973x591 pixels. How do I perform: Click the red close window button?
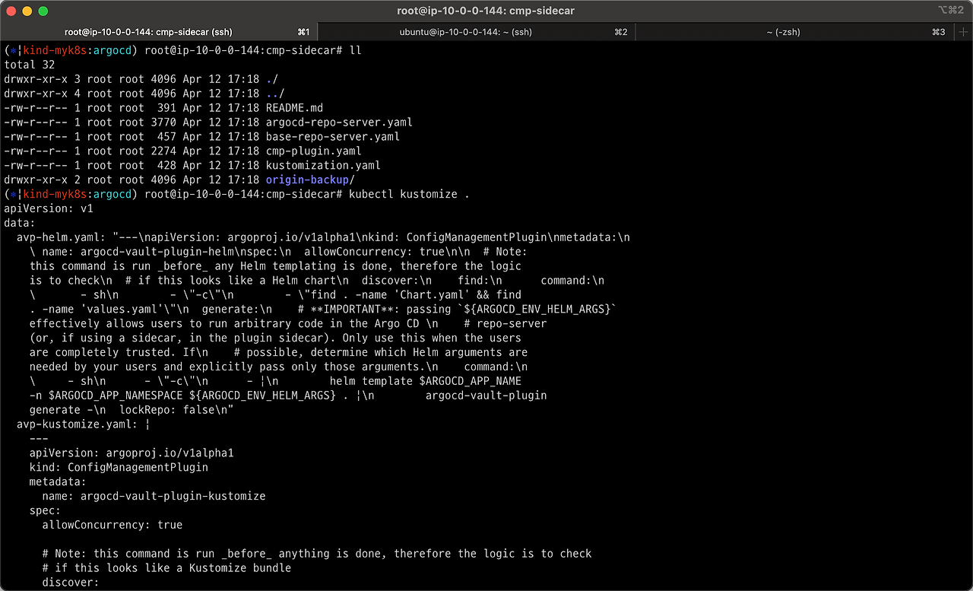(x=11, y=11)
